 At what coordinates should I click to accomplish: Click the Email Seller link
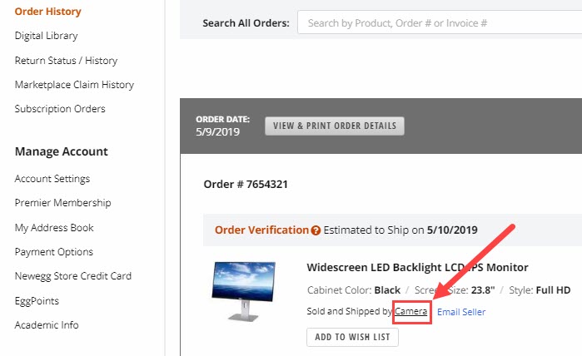(x=461, y=312)
